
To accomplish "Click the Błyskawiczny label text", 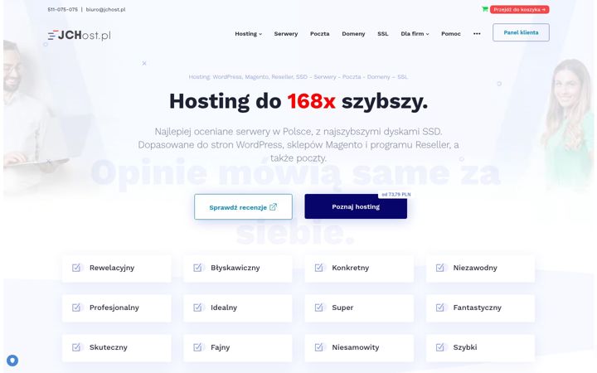I will point(235,268).
